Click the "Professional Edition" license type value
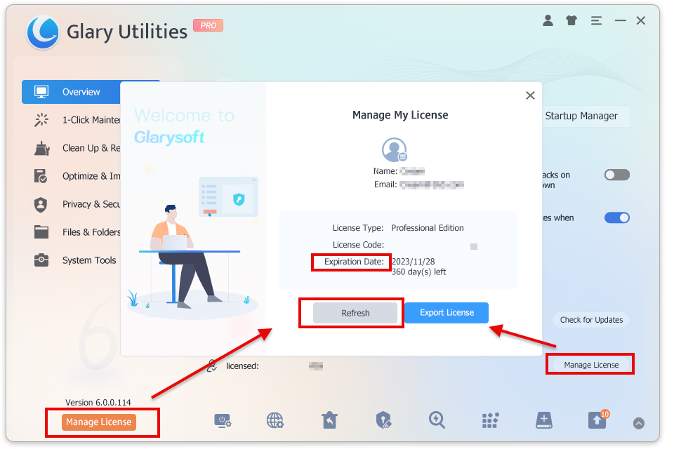674x449 pixels. (x=428, y=228)
